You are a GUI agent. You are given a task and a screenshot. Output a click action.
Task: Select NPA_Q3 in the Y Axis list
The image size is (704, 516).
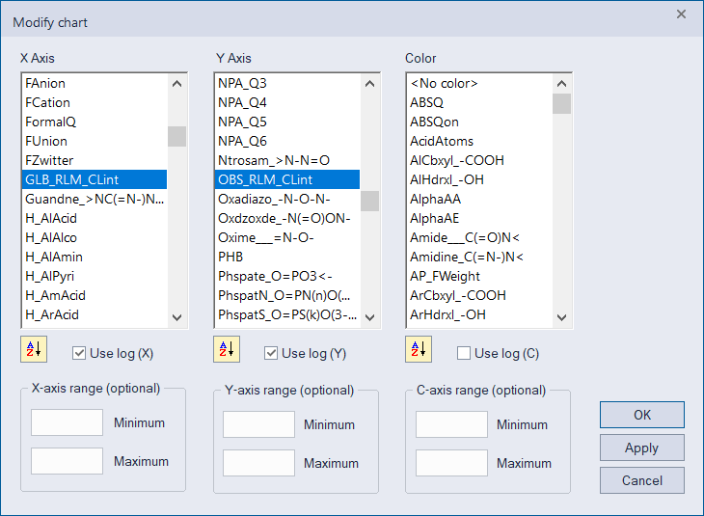(x=287, y=84)
